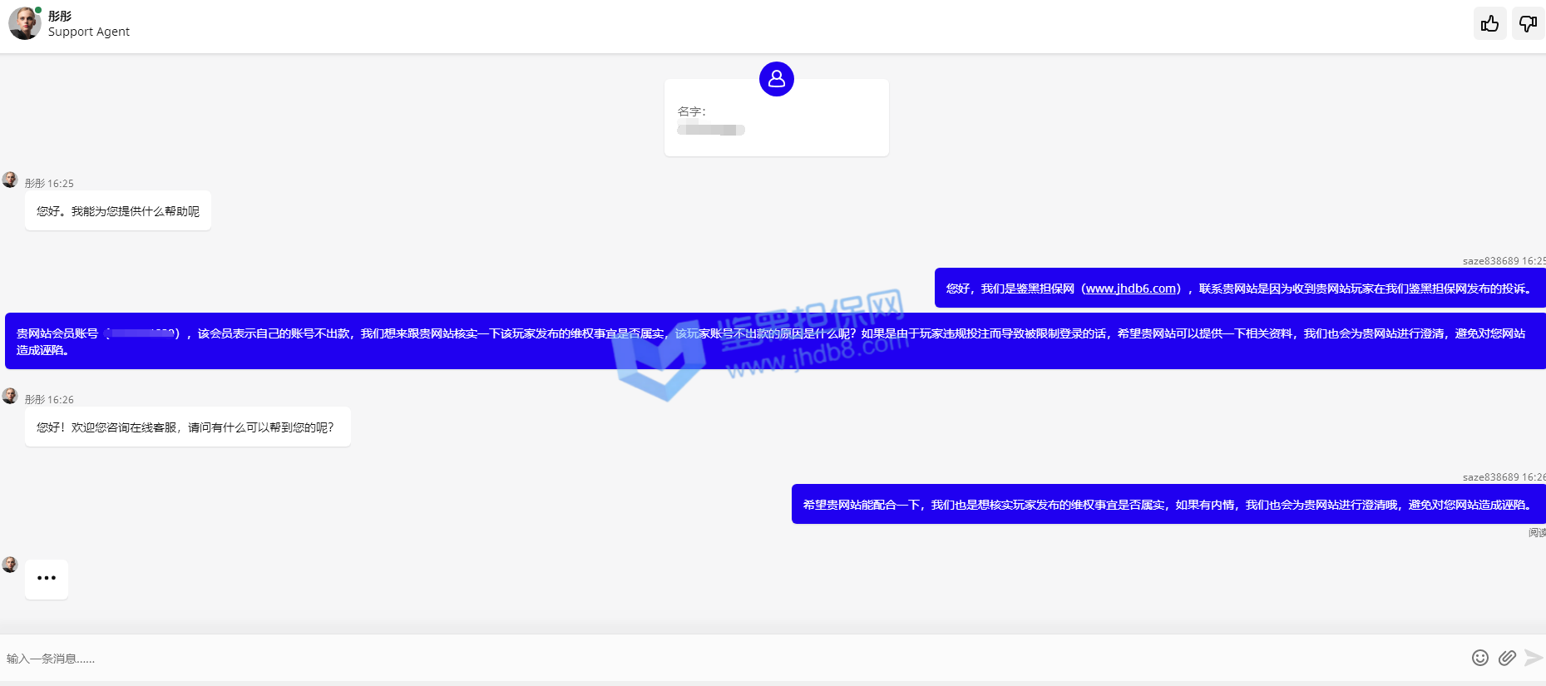
Task: Click the support agent avatar in header
Action: click(24, 23)
